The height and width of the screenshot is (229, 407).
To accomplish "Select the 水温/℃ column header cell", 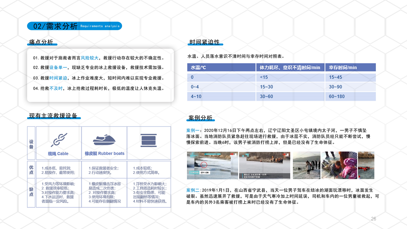I will click(221, 67).
